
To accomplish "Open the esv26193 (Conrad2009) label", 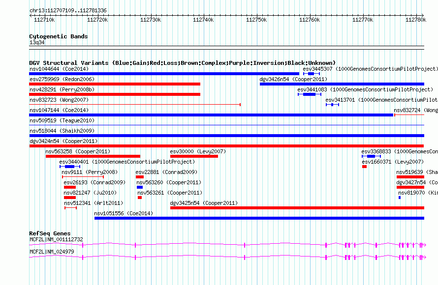I will click(94, 182).
